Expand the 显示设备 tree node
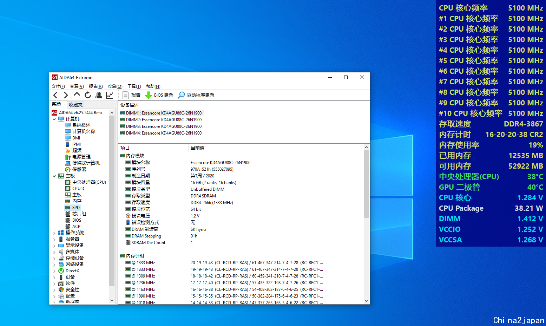546x326 pixels. pos(54,246)
